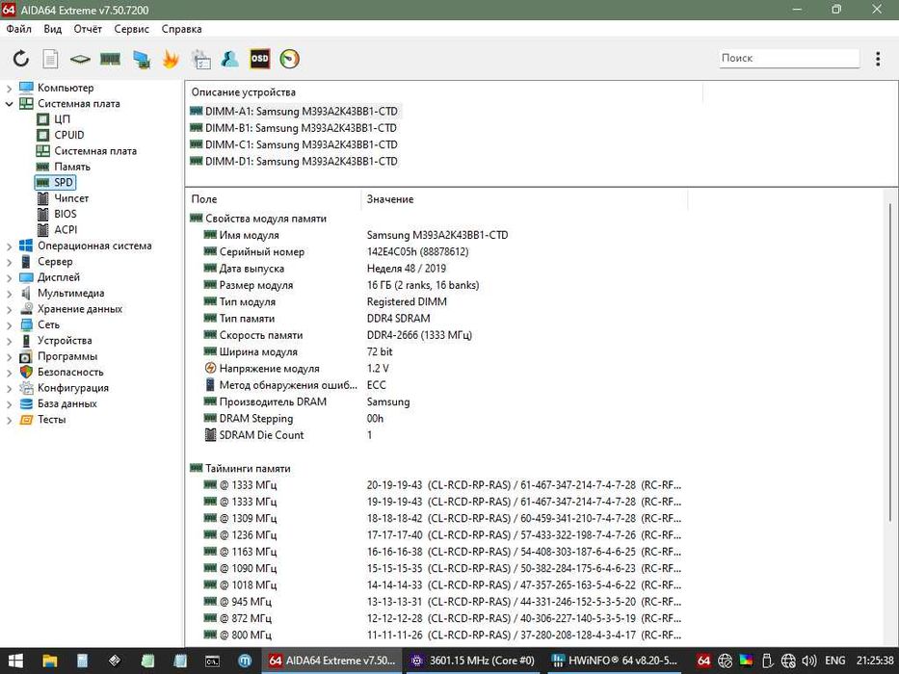Collapse the Системная плата tree node
The image size is (899, 674).
click(9, 104)
